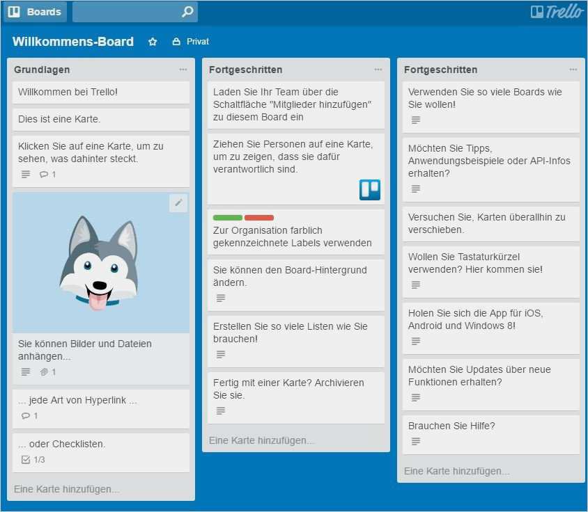
Task: Open the Boards menu button
Action: tap(36, 12)
